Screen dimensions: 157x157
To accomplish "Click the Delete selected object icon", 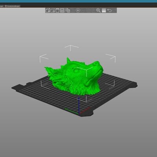I will (x=53, y=10).
